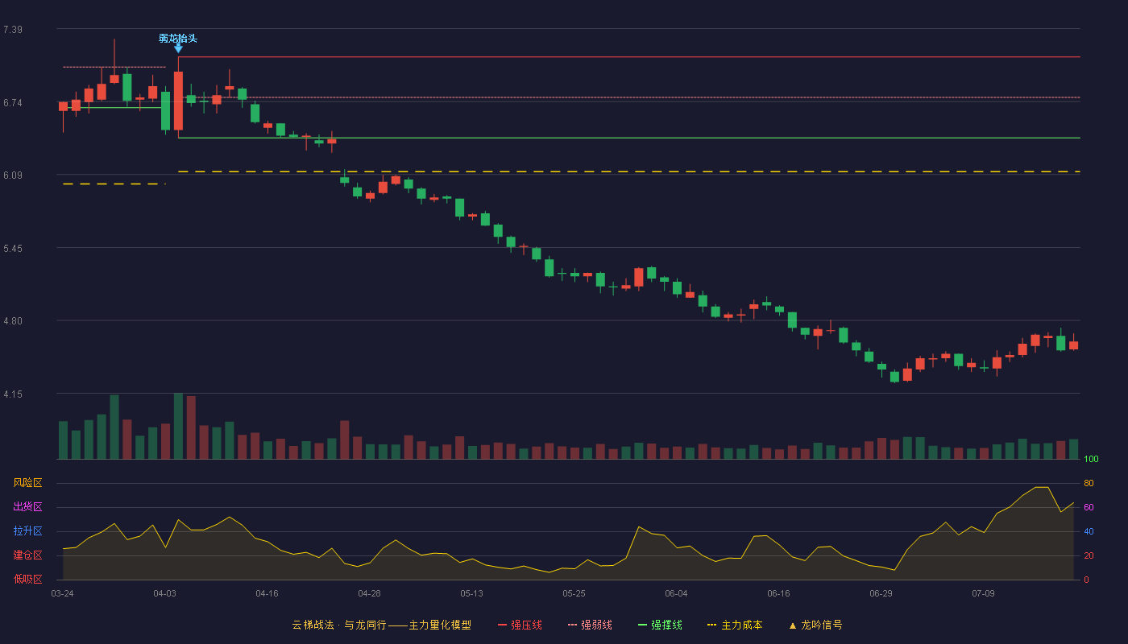Click the 04-28 date label

point(369,593)
